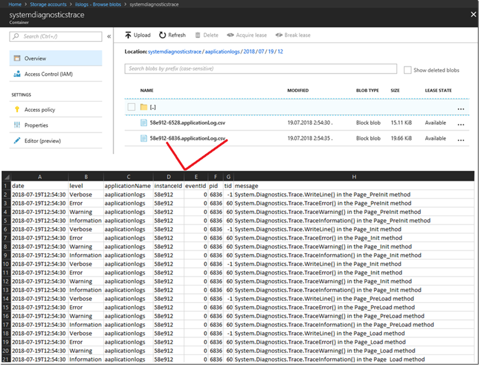Sort by the LEASE STATE column header
479x365 pixels.
(438, 90)
